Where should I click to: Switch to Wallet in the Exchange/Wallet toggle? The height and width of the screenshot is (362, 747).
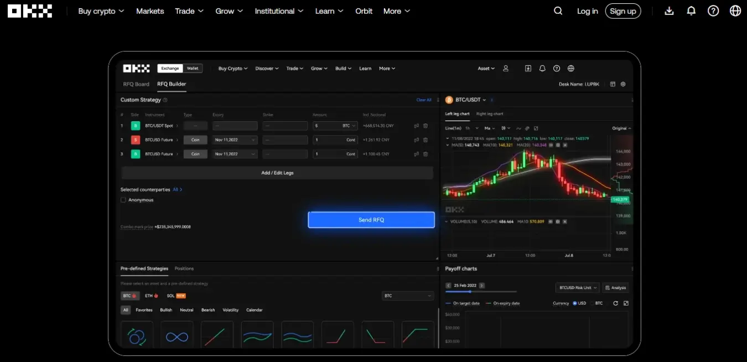[193, 69]
